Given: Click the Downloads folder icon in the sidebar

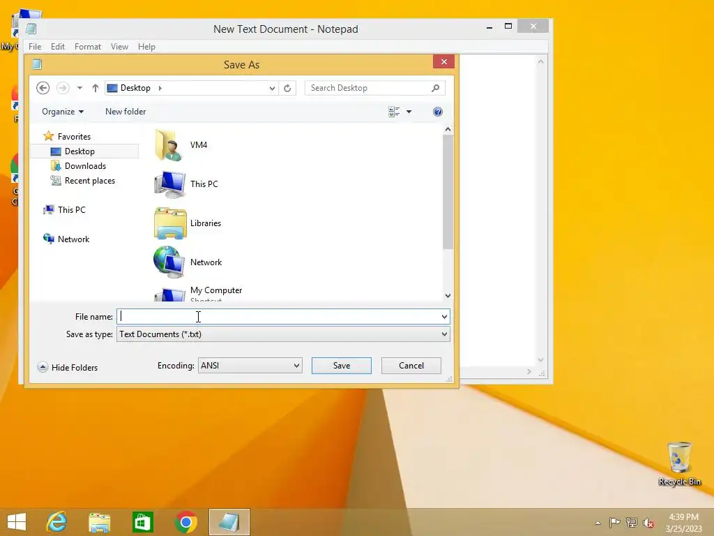Looking at the screenshot, I should 56,166.
